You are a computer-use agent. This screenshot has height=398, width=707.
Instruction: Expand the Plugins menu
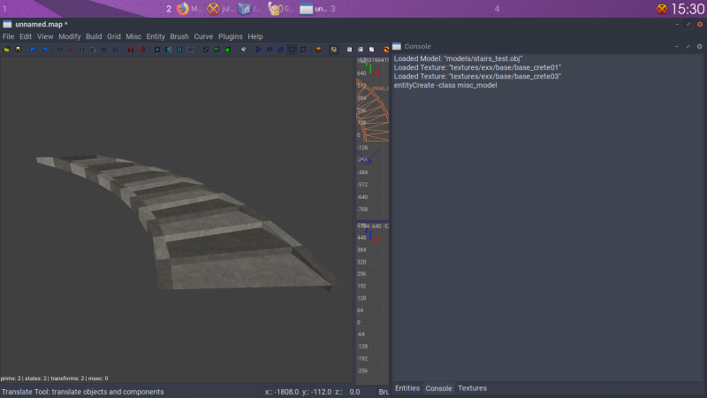[x=231, y=36]
